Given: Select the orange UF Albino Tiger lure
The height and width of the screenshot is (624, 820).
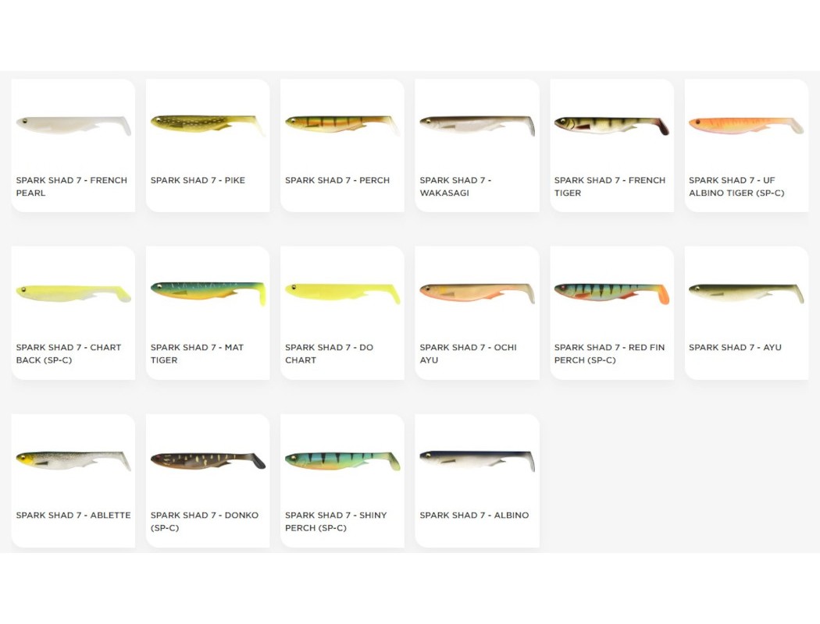Looking at the screenshot, I should tap(747, 126).
